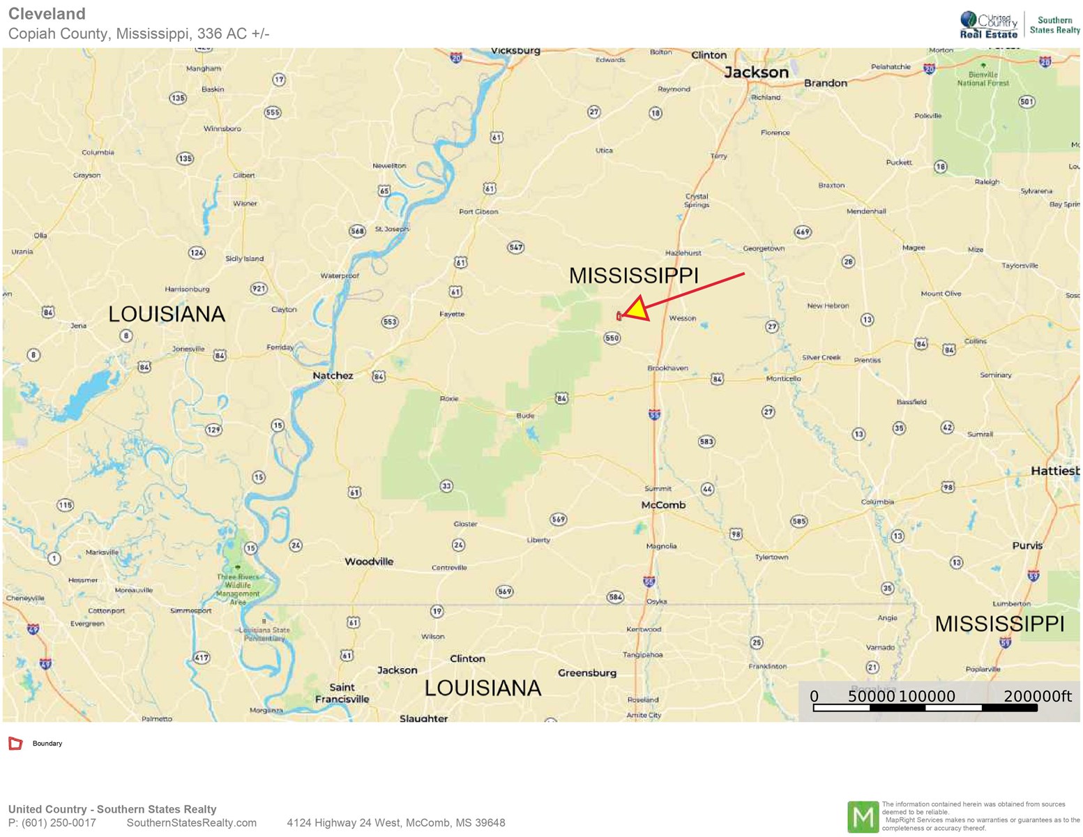Click the Three Rivers Wildlife Management Area

[238, 589]
